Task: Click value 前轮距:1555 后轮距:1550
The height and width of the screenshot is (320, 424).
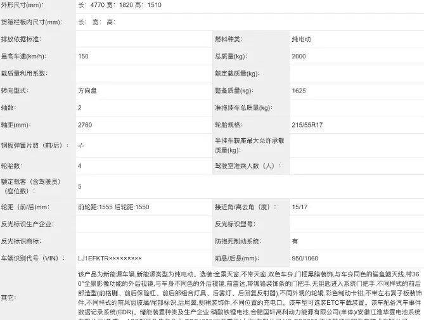Action: pyautogui.click(x=113, y=207)
